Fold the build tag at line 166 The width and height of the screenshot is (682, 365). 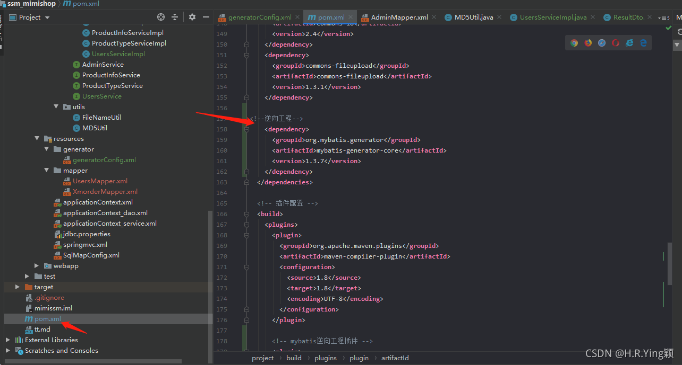(x=246, y=214)
